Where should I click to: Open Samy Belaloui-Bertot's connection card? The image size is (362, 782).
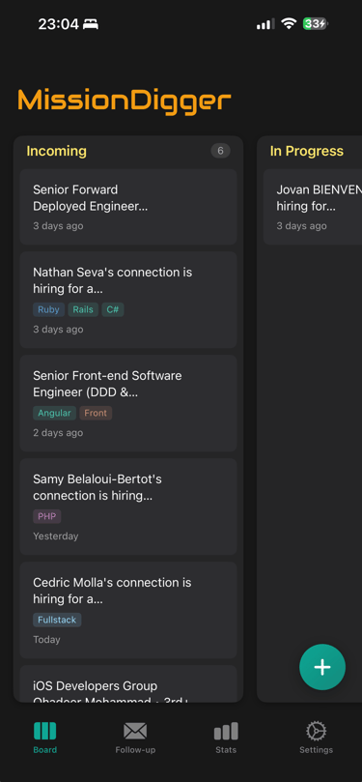pyautogui.click(x=128, y=507)
